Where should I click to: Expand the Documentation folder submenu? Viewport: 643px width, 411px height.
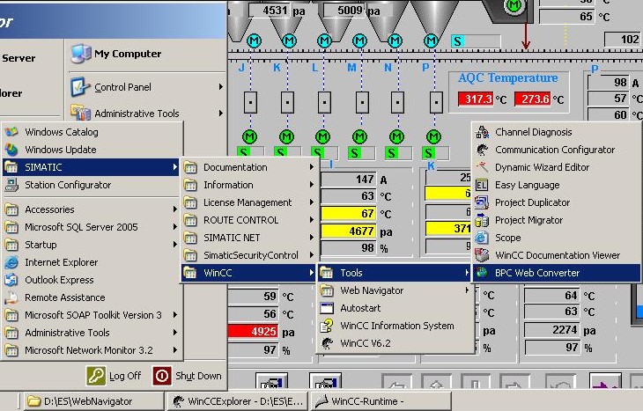coord(249,167)
